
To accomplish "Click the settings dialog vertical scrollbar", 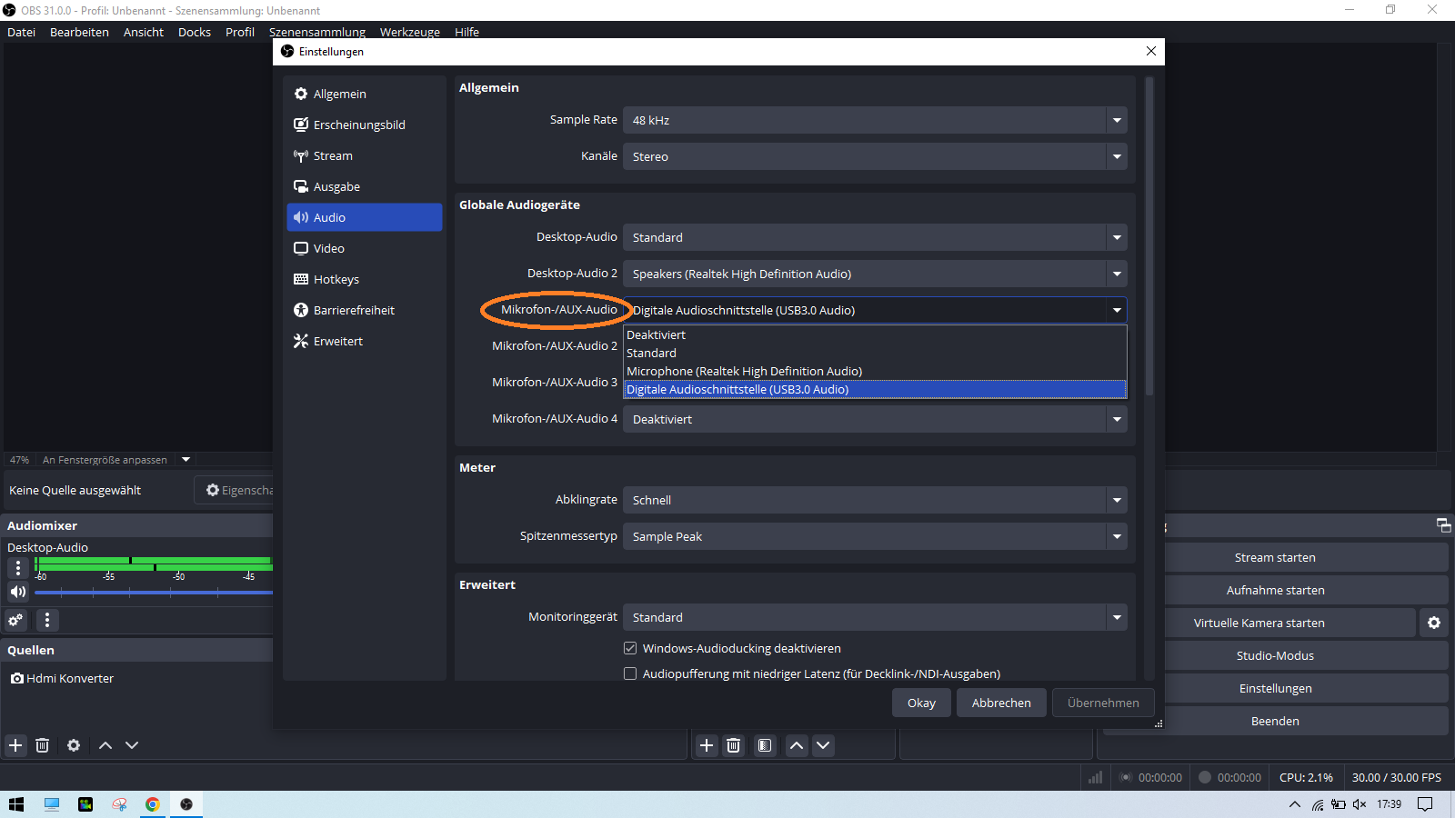I will pyautogui.click(x=1149, y=236).
